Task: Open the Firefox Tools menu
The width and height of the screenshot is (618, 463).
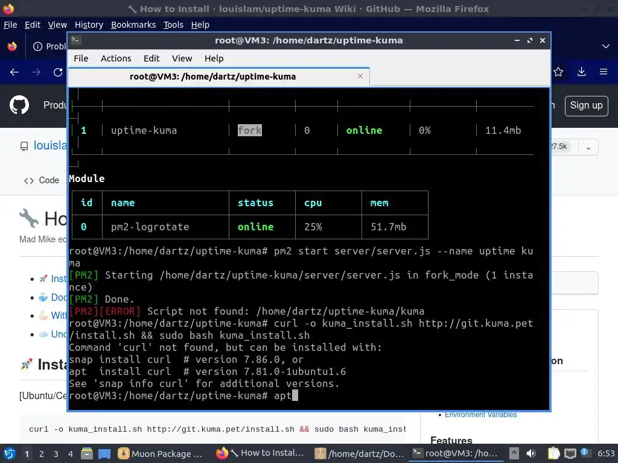Action: 173,25
